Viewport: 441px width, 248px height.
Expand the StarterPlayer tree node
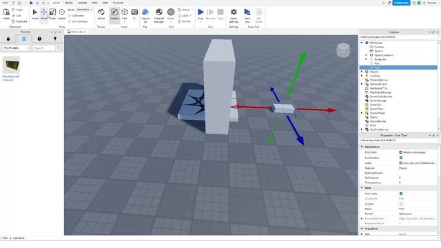click(362, 113)
